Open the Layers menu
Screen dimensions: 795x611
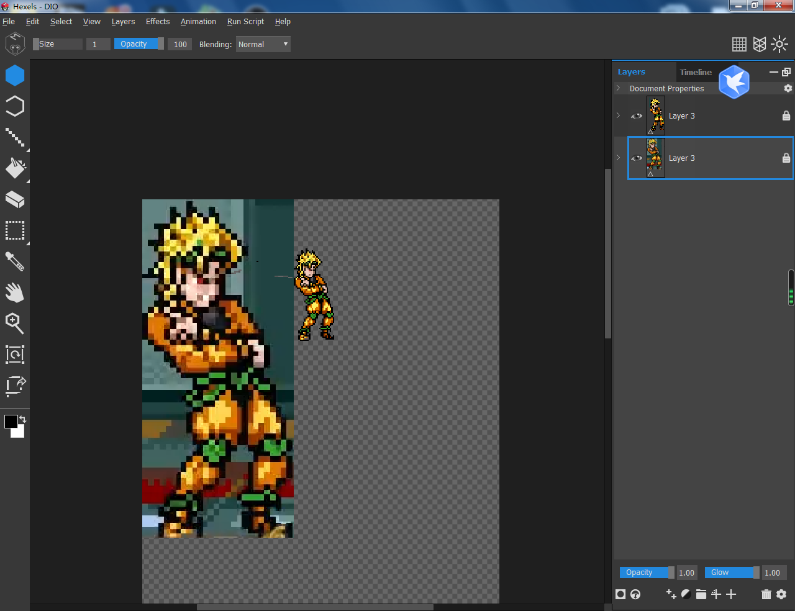[123, 21]
